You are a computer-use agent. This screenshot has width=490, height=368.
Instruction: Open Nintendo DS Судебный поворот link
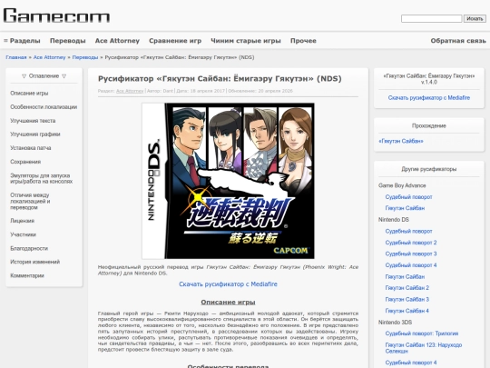coord(408,232)
